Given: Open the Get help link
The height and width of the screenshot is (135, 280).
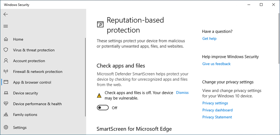Looking at the screenshot, I should point(209,39).
